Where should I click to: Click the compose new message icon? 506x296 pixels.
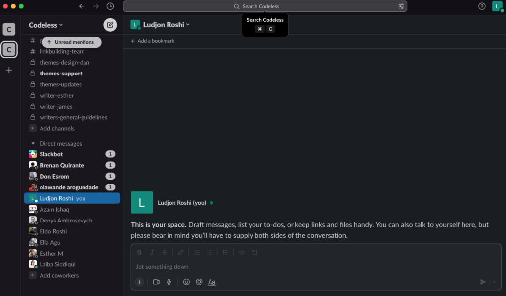coord(110,25)
